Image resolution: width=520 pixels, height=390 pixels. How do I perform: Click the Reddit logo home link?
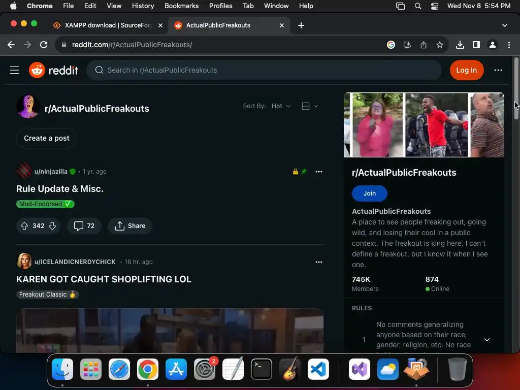(x=53, y=70)
